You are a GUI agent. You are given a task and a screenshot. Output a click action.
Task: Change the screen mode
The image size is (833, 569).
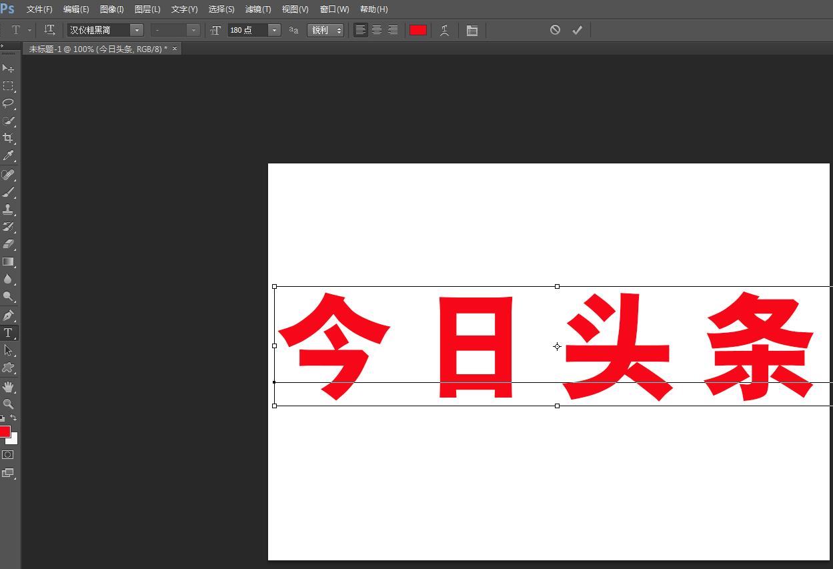pos(8,473)
